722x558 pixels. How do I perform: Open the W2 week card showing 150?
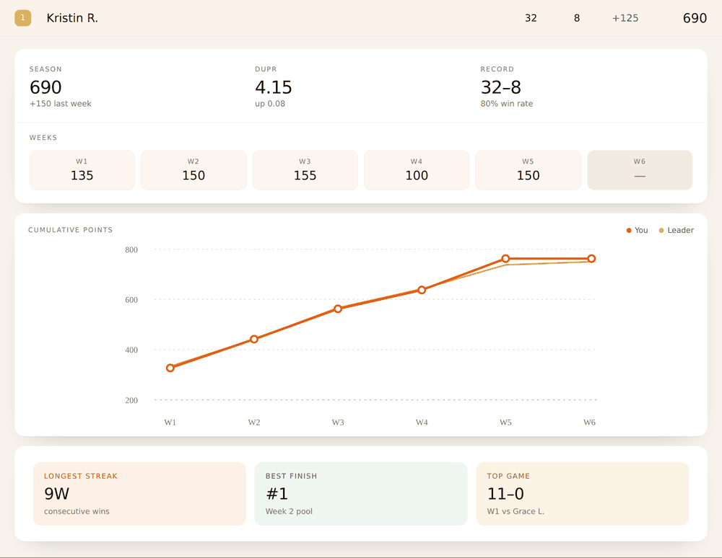click(x=193, y=170)
